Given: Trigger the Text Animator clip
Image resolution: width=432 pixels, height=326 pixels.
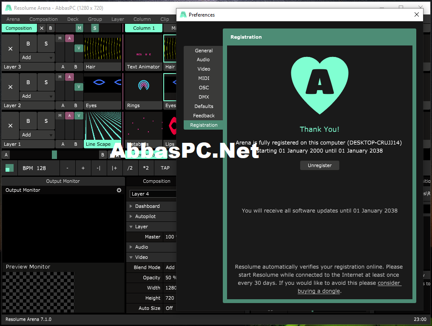Looking at the screenshot, I should tap(143, 48).
